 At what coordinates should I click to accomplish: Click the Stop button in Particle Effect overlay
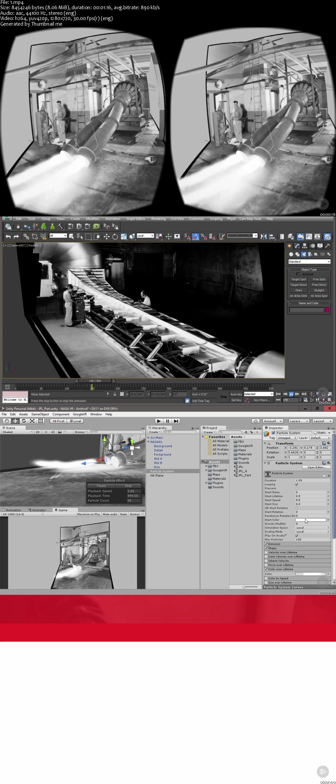[x=128, y=486]
